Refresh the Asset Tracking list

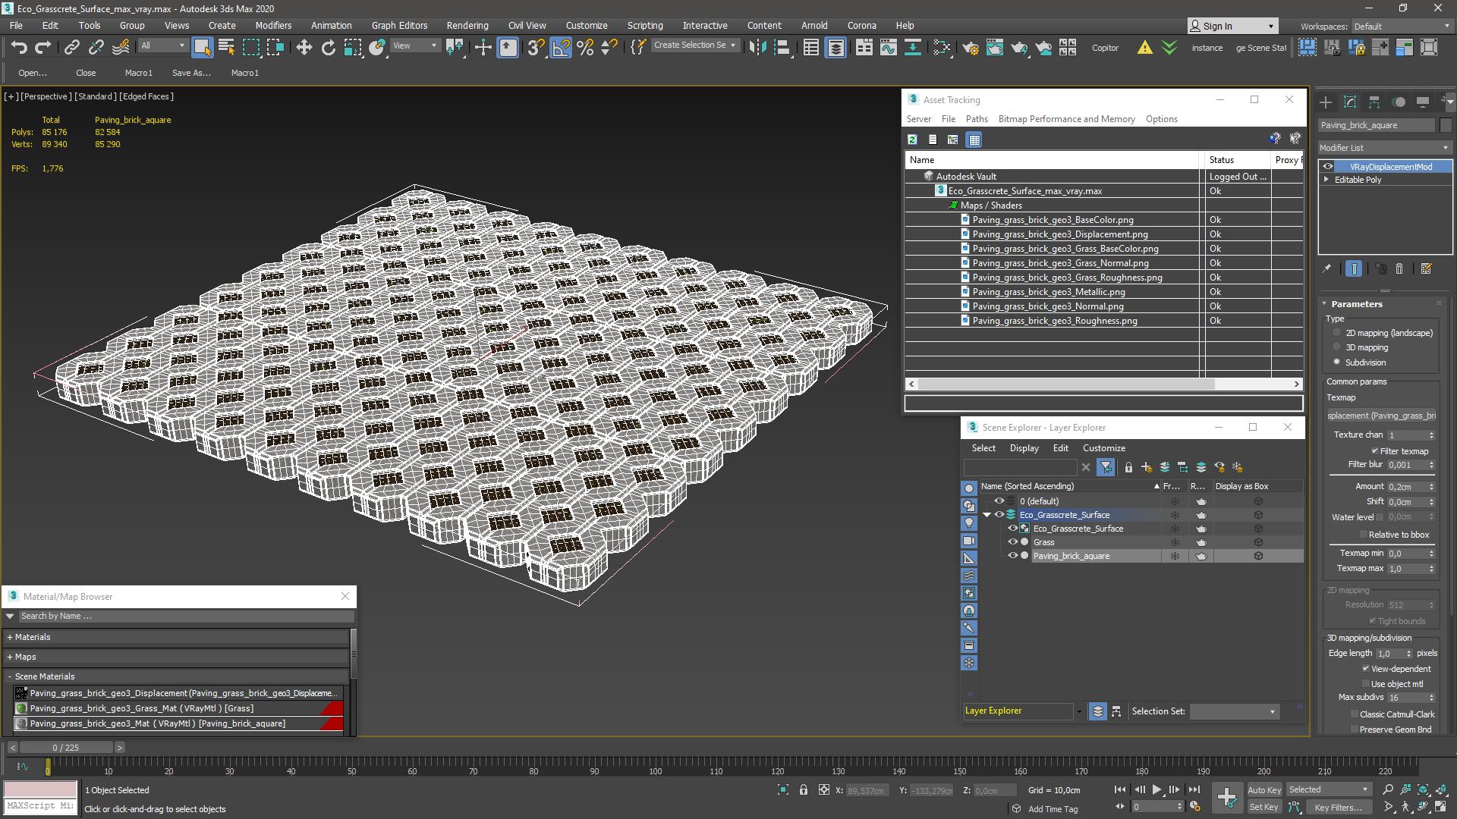(912, 140)
